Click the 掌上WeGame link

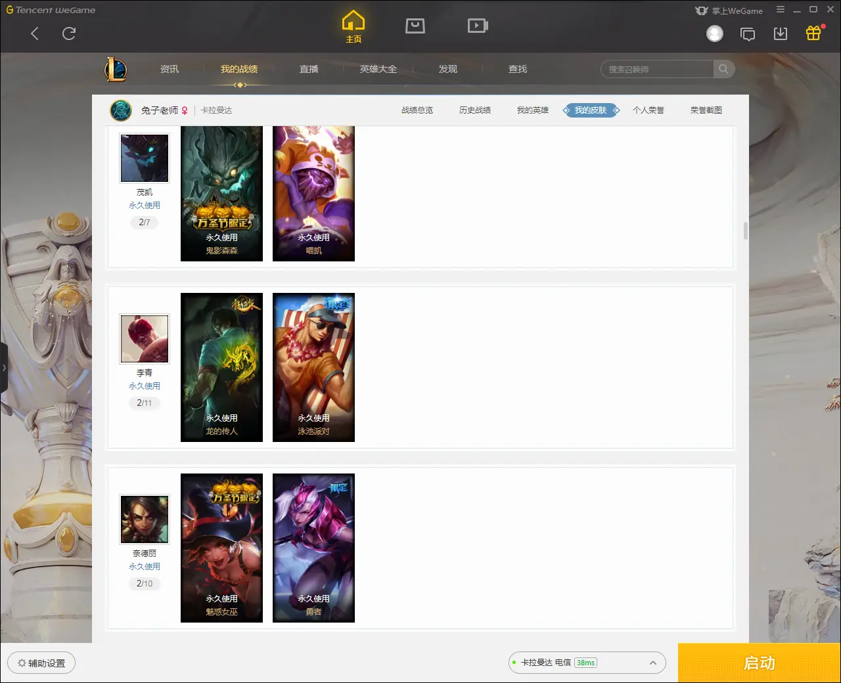click(729, 11)
